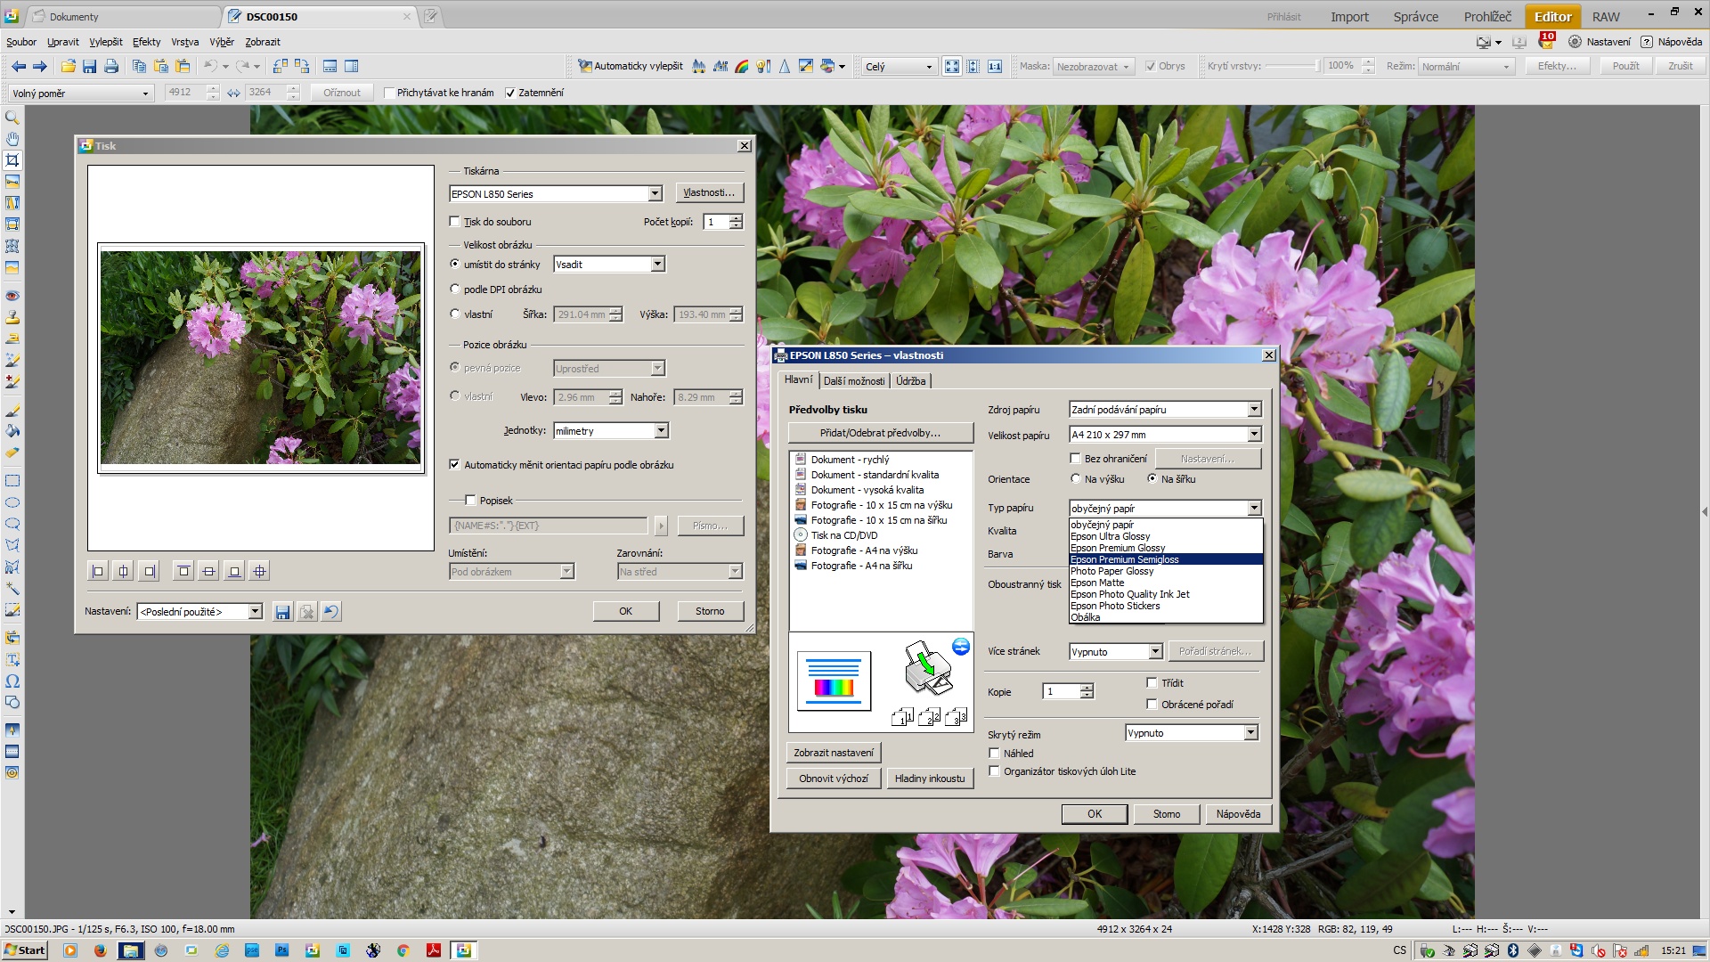
Task: Switch to the Správce module
Action: point(1415,17)
